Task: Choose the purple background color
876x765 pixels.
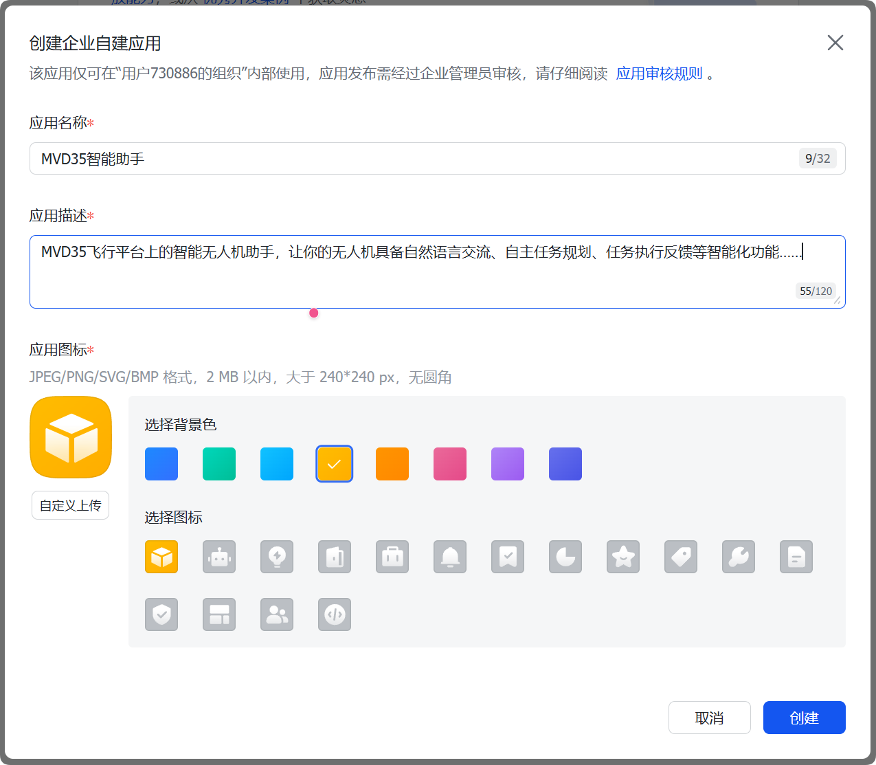Action: (x=508, y=464)
